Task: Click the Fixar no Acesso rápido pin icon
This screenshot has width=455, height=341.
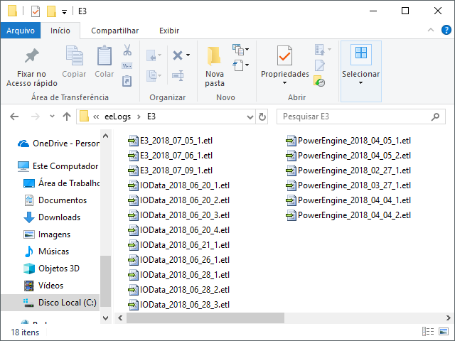Action: click(31, 56)
